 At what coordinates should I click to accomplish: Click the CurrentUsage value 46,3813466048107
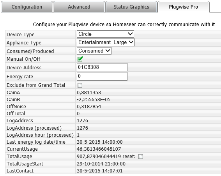click(x=99, y=149)
